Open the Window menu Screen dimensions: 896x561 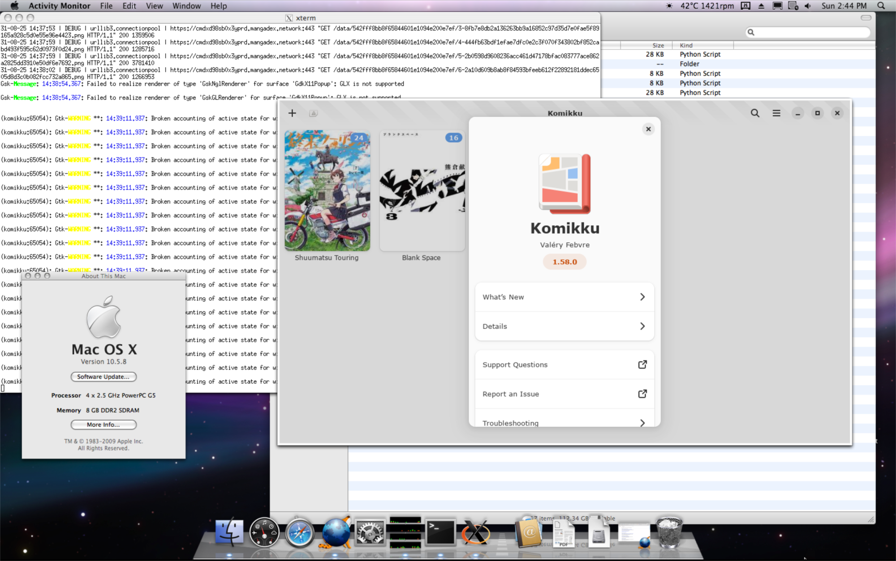[x=186, y=6]
